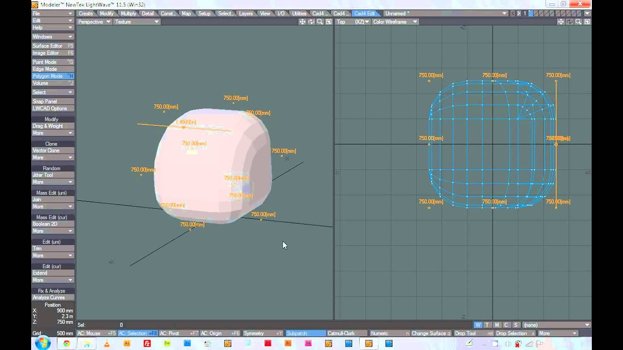Select the C (Color map) button
The image size is (623, 350).
[x=506, y=325]
